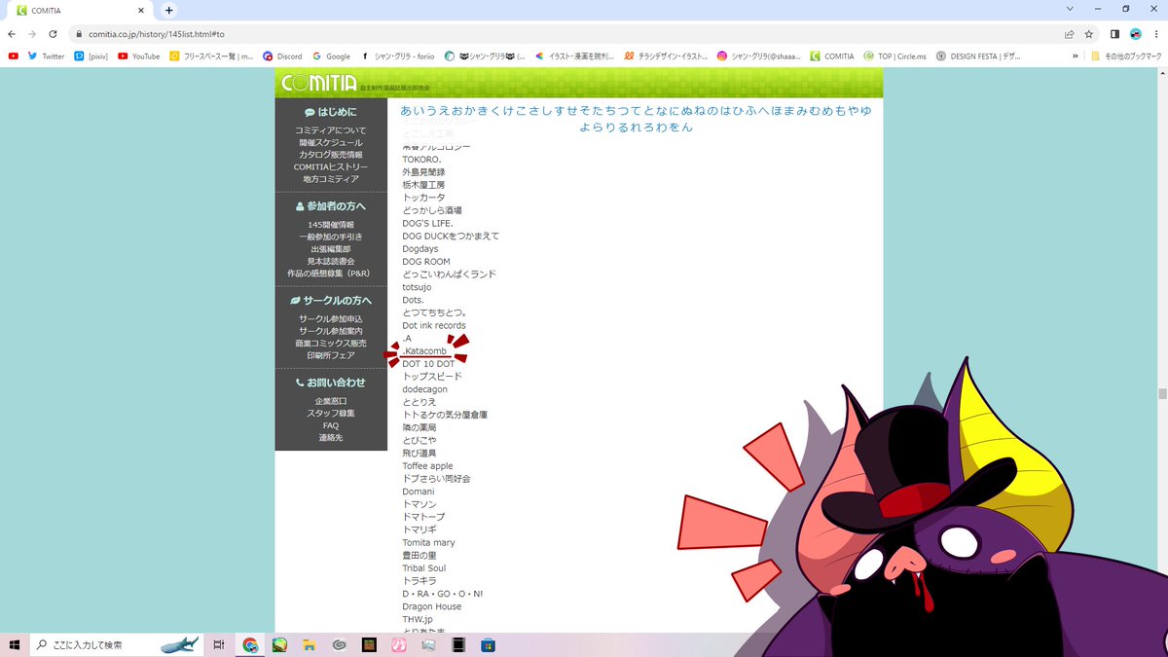Open スタッフ募集 link
Image resolution: width=1168 pixels, height=657 pixels.
click(331, 414)
